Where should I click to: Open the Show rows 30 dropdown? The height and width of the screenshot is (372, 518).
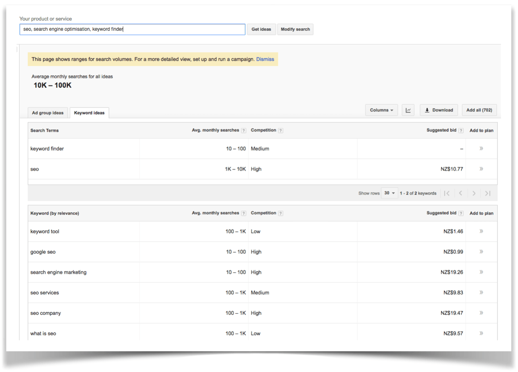pyautogui.click(x=389, y=193)
